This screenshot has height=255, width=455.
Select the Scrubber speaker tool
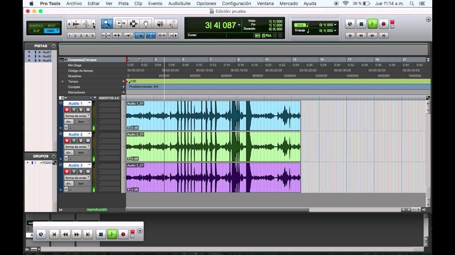tap(160, 24)
